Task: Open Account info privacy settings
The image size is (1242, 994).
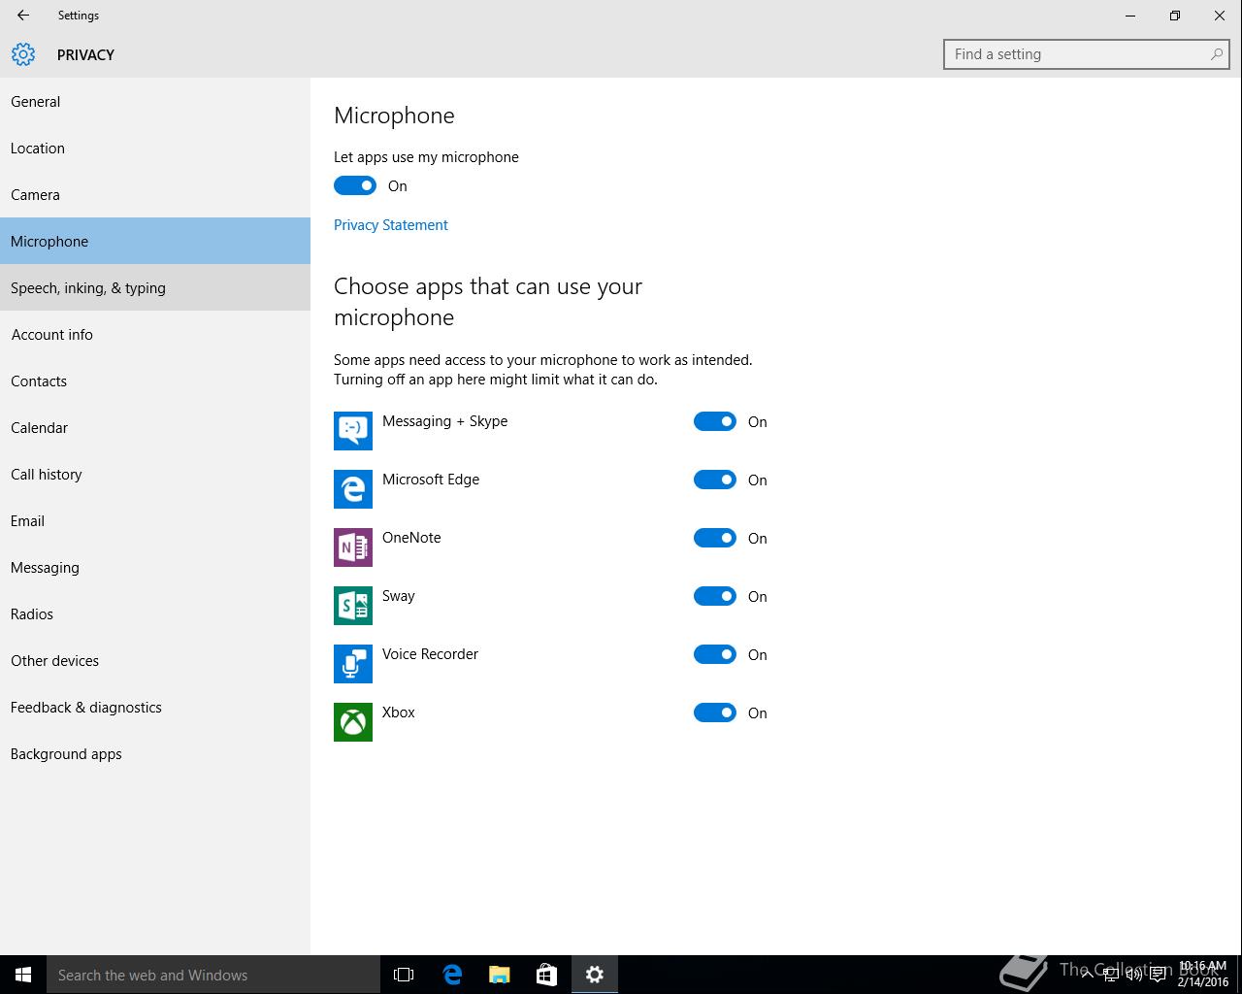Action: [155, 334]
